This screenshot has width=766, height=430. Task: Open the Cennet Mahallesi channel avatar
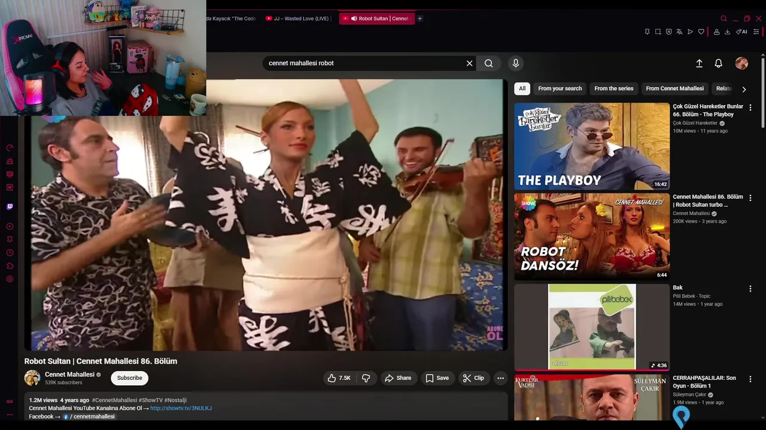point(32,378)
